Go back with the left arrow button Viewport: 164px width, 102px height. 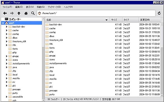click(x=5, y=13)
